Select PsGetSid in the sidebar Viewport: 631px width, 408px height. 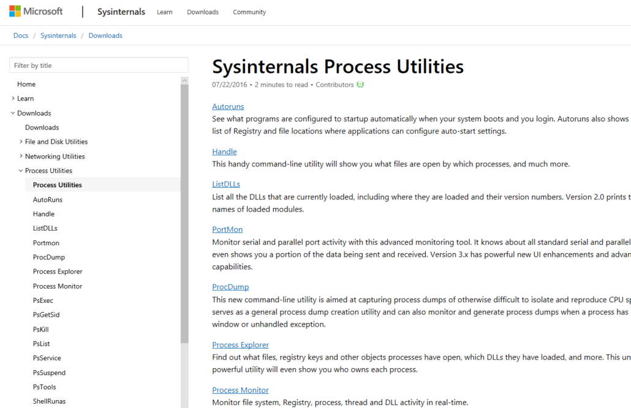click(47, 314)
